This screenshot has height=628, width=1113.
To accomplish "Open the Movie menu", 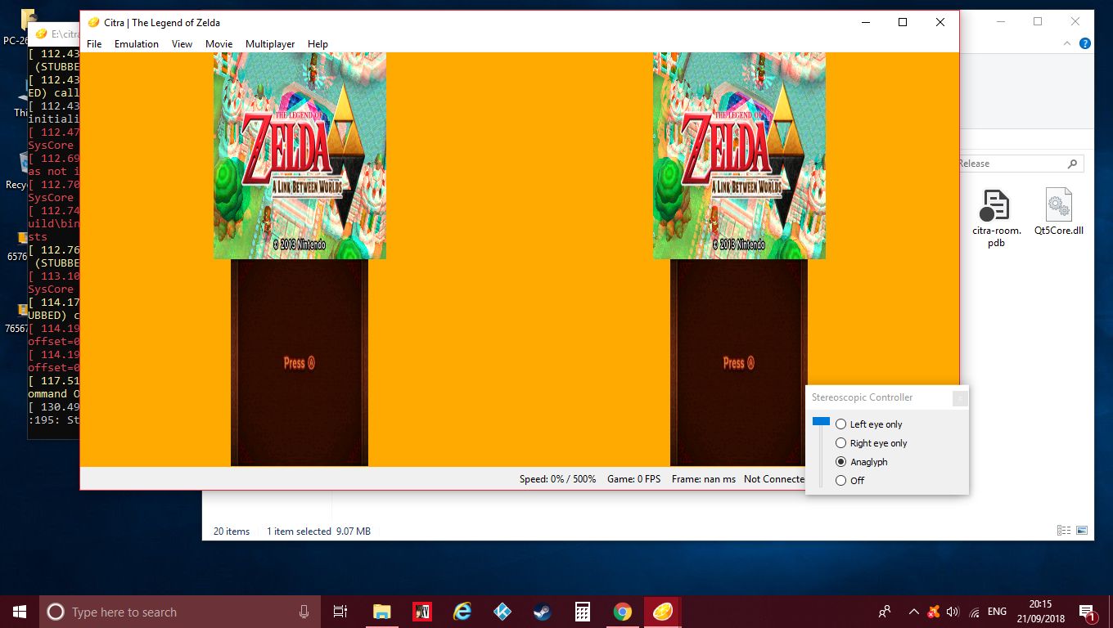I will (x=219, y=44).
